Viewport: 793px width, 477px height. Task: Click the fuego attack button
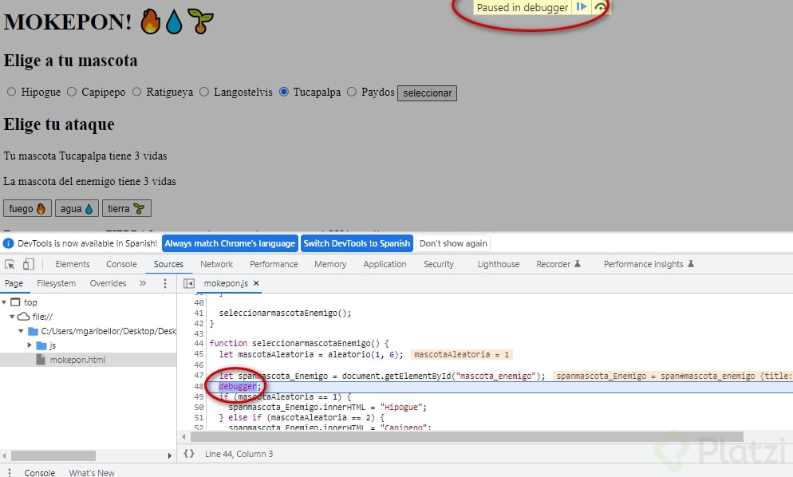pos(27,208)
